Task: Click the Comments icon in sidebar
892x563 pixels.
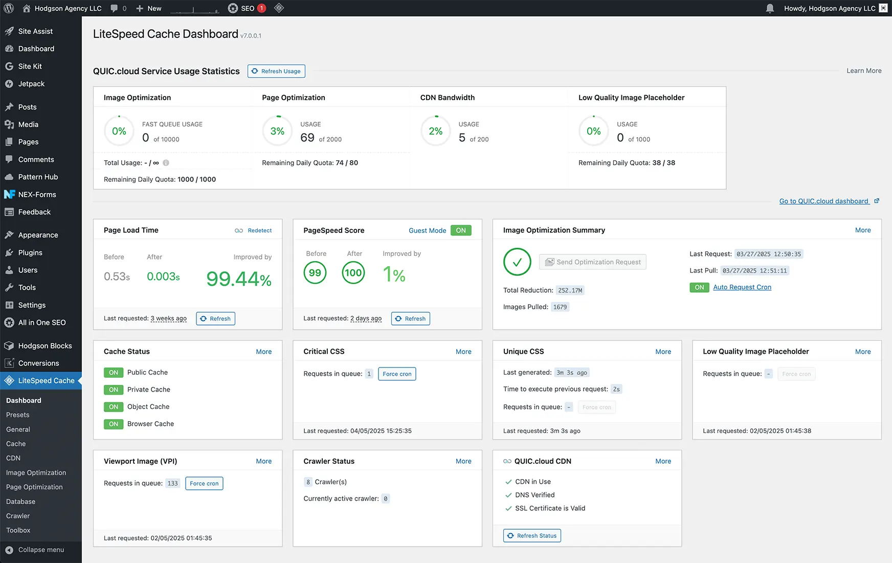Action: click(9, 159)
